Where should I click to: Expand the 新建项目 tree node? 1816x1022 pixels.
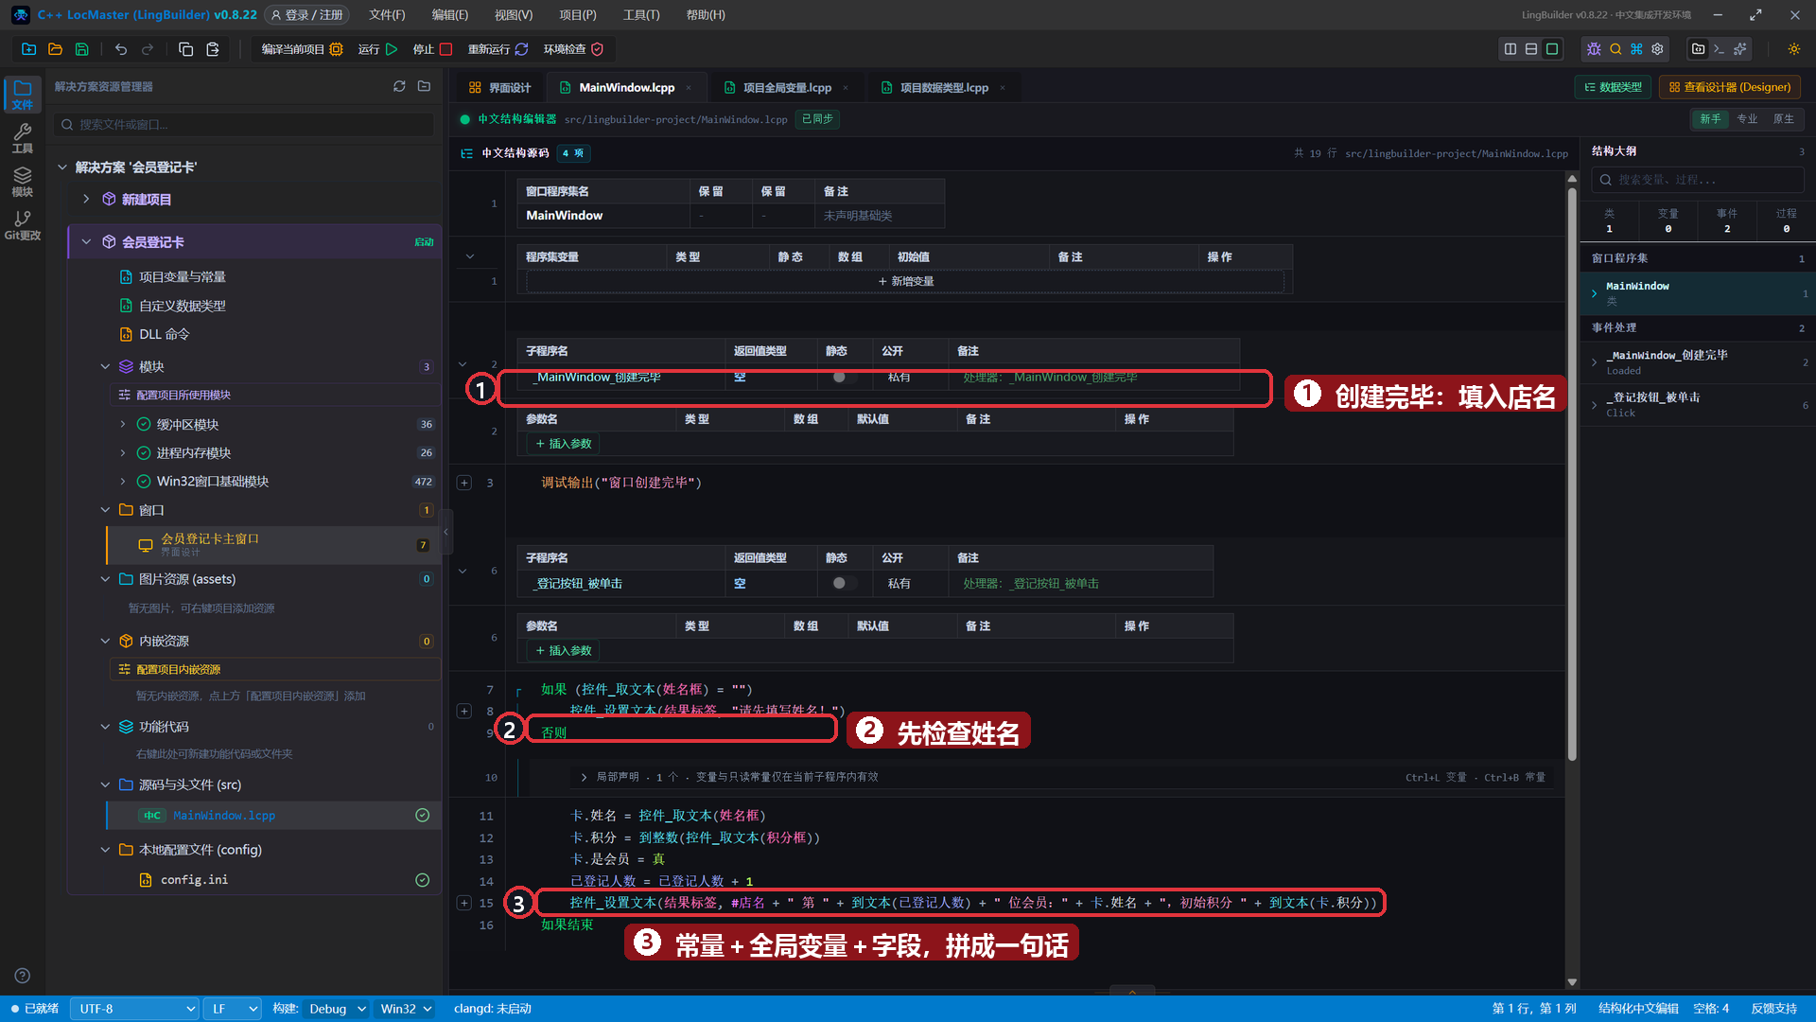[x=86, y=199]
